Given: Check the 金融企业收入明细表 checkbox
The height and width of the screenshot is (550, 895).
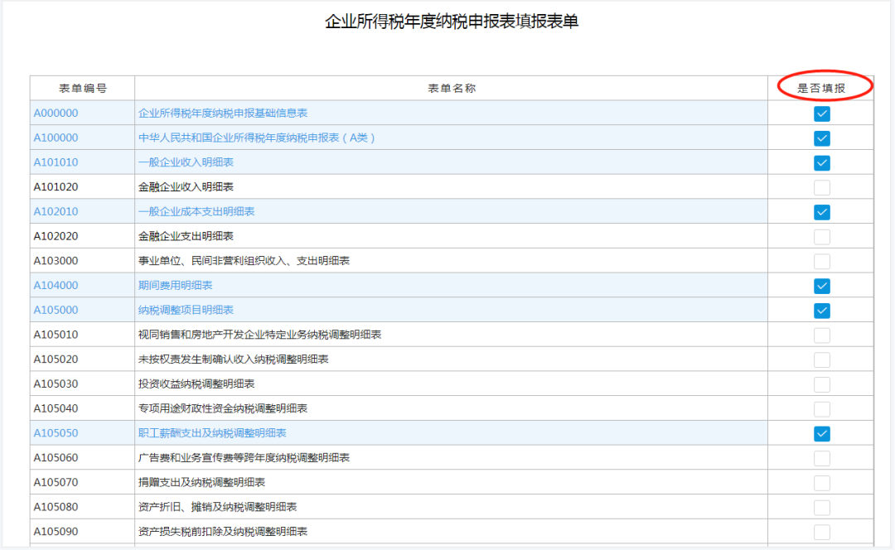Looking at the screenshot, I should 821,187.
